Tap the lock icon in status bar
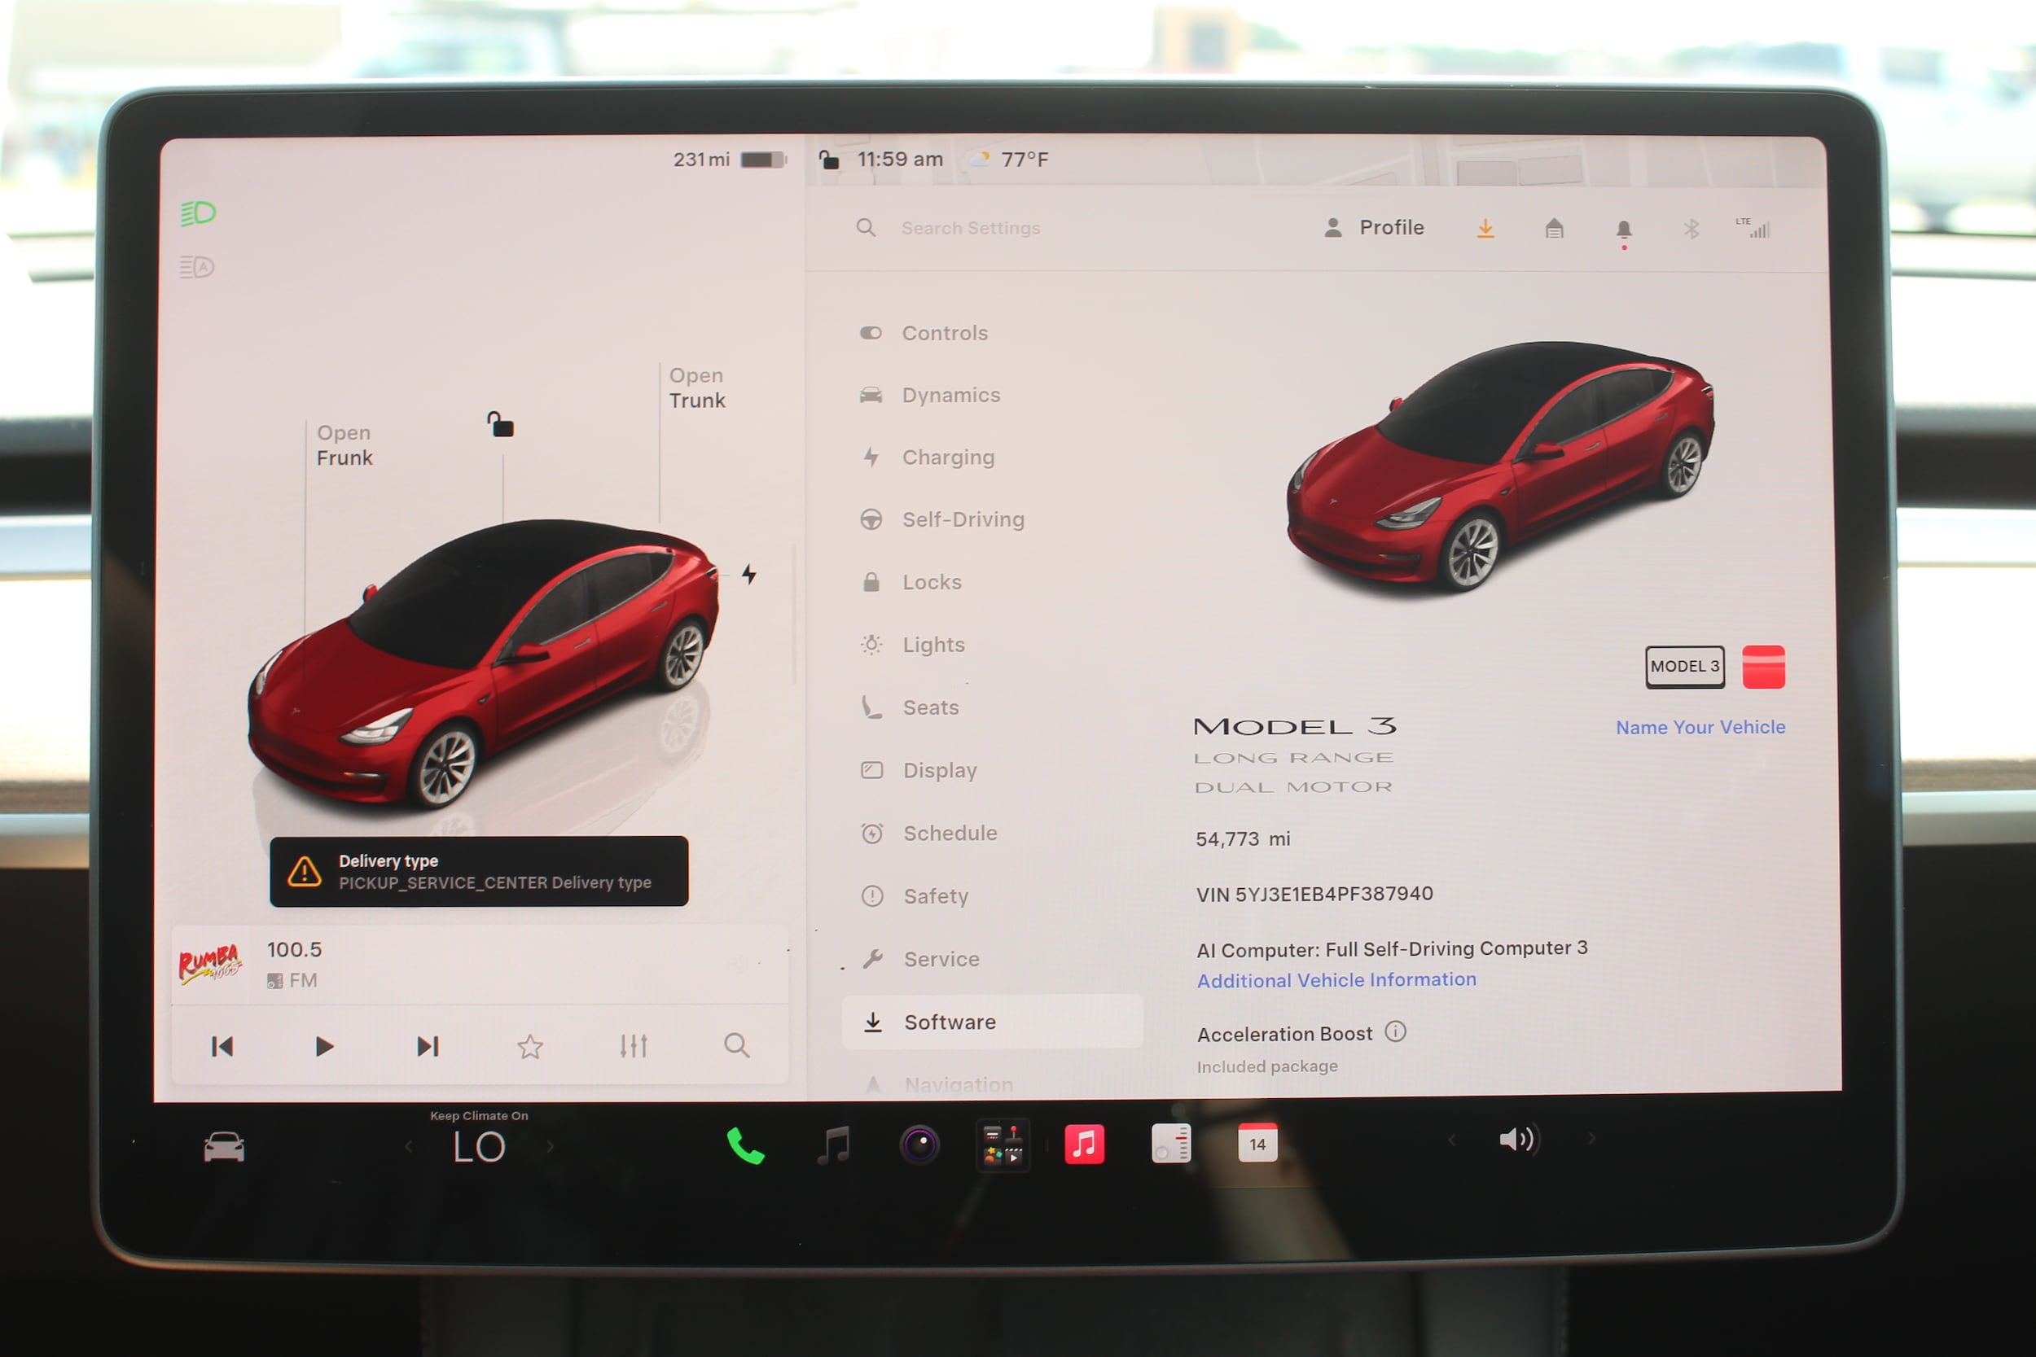 pos(829,160)
